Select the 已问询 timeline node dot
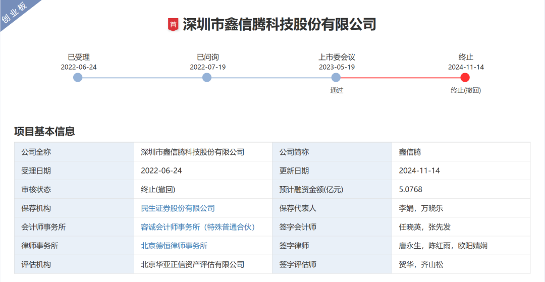 click(x=207, y=78)
